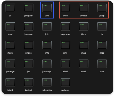Click the "javac" file name label
115x97 pixels.
click(65, 16)
